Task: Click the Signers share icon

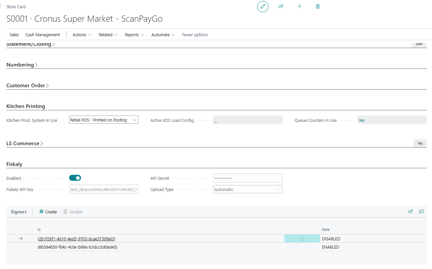Action: click(410, 211)
